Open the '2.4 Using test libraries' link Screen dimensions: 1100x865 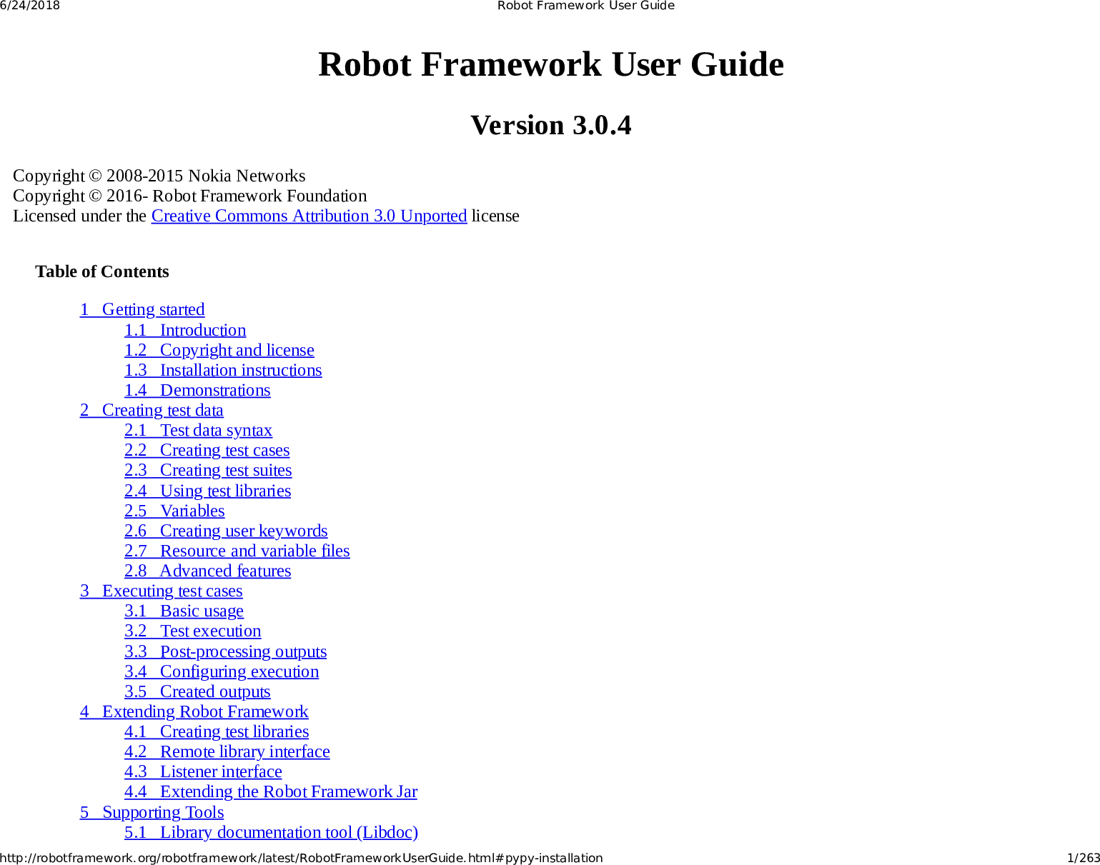pos(207,491)
